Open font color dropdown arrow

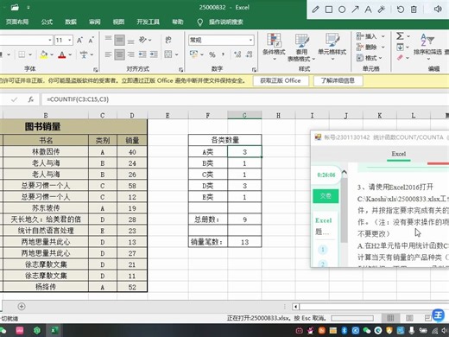70,54
